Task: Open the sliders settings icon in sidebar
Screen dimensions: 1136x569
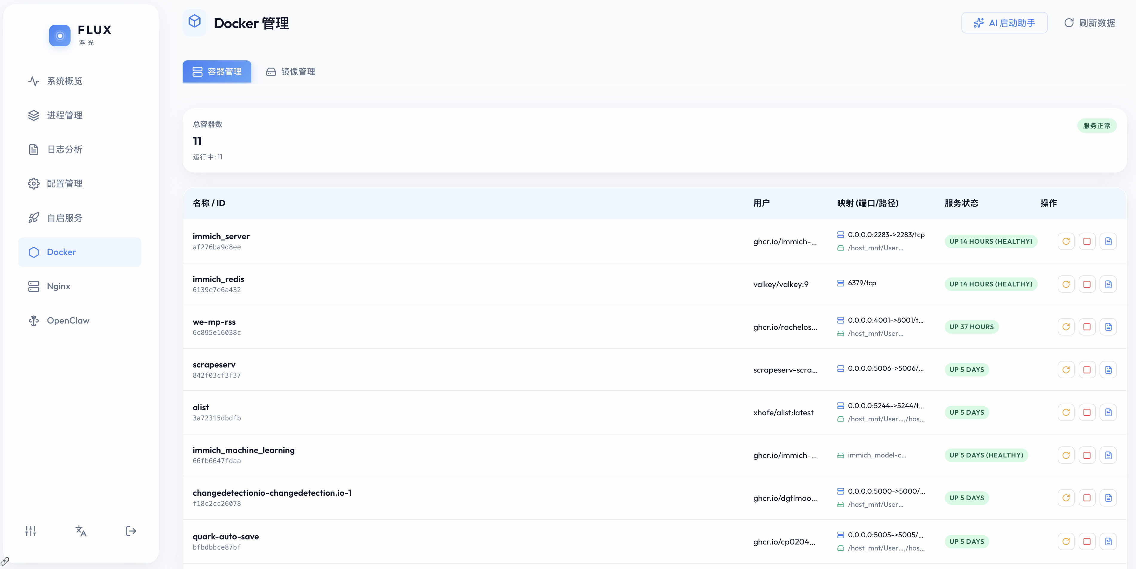Action: [31, 531]
